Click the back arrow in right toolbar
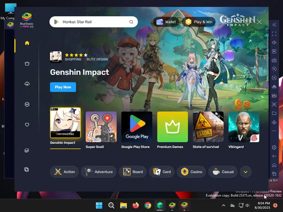The image size is (283, 212). pos(274,156)
